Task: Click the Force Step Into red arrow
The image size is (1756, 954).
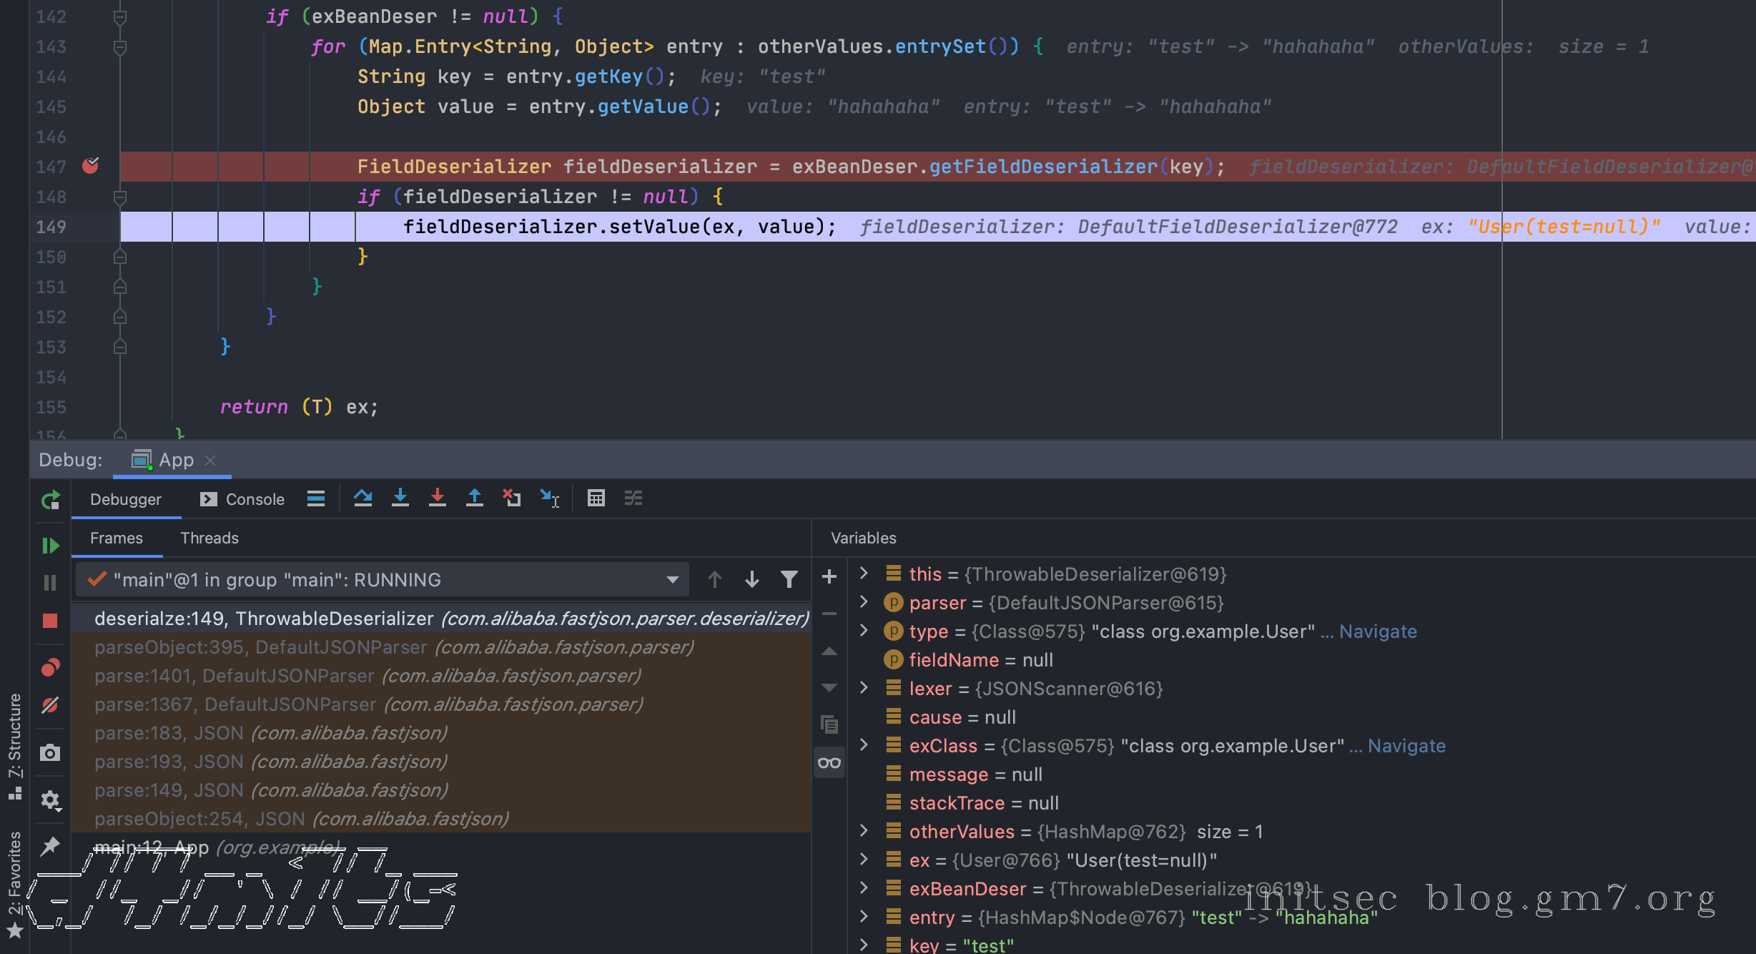Action: point(438,498)
